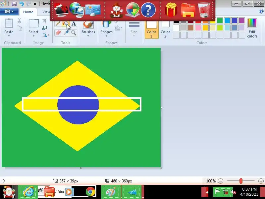
Task: Click the Cut scissors icon
Action: tap(20, 21)
